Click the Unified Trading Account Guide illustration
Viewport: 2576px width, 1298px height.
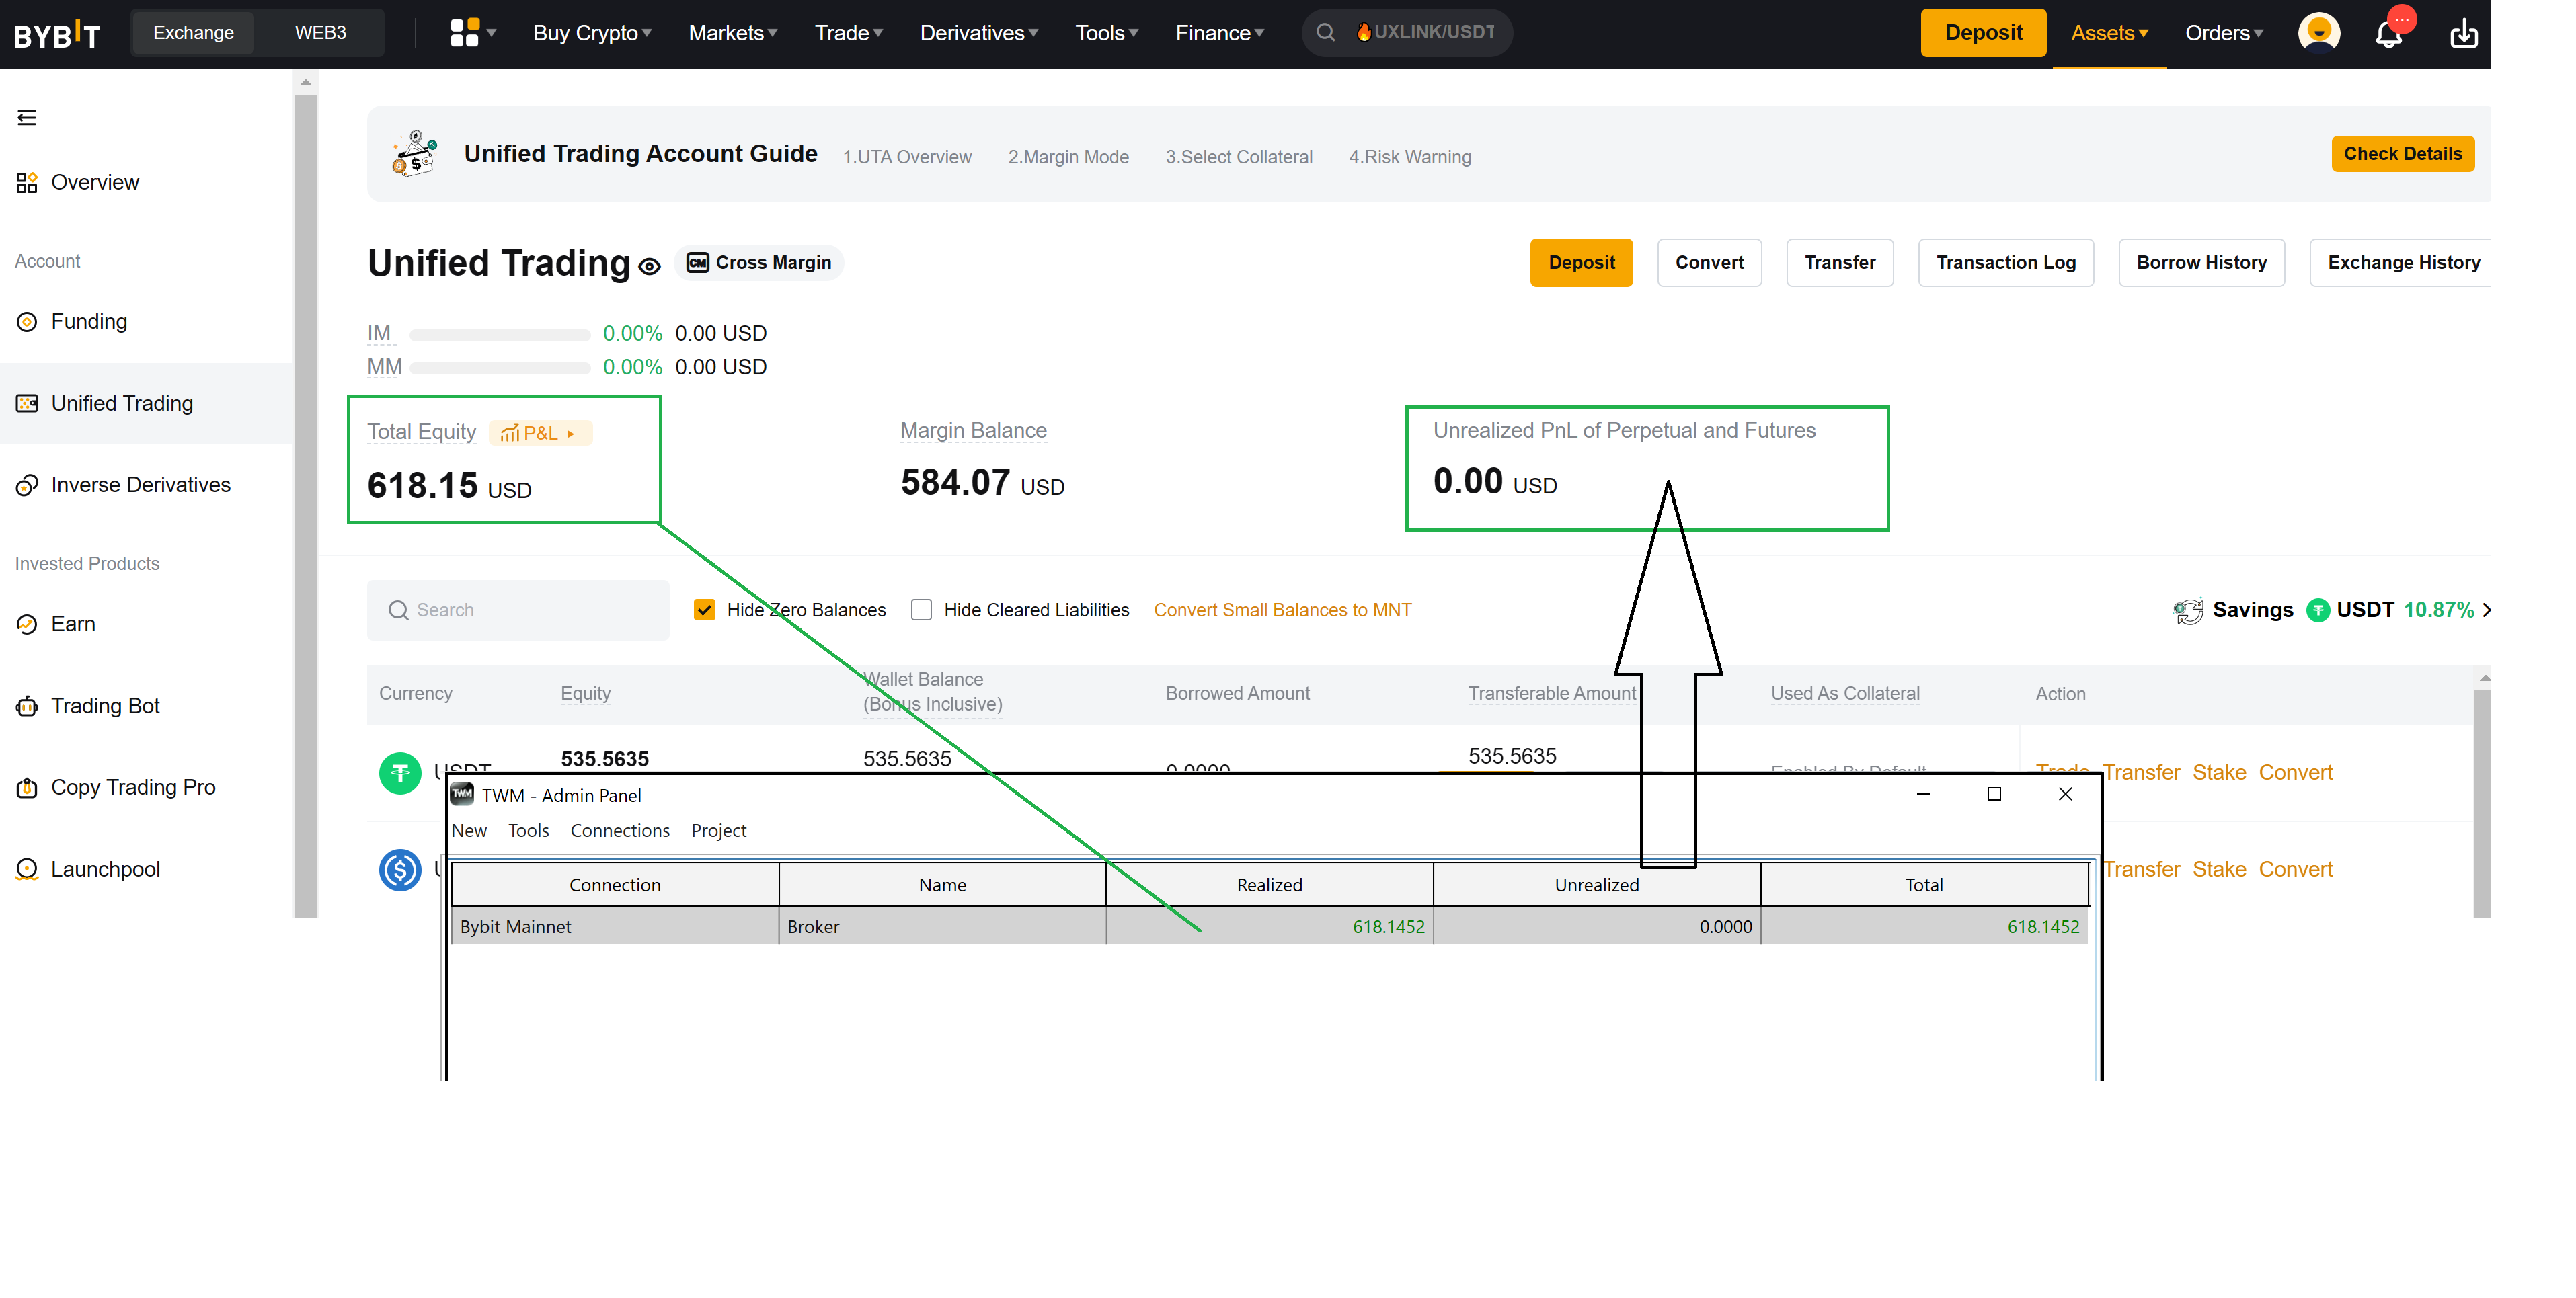pos(414,154)
